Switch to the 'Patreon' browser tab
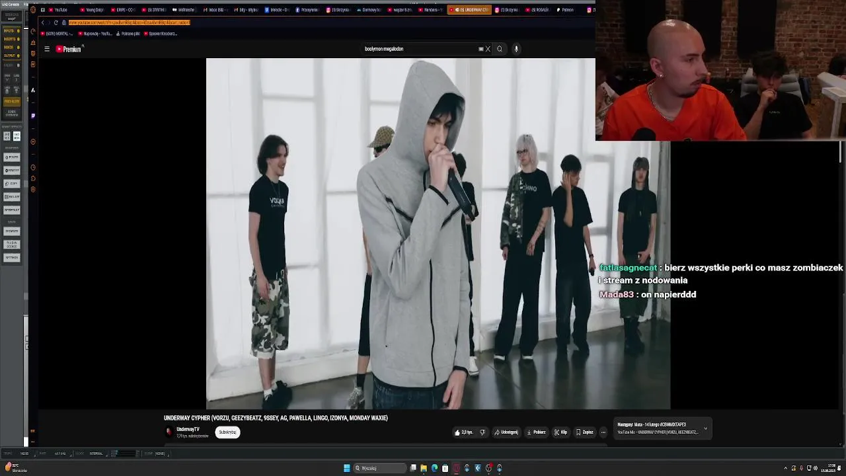Viewport: 846px width, 476px height. (566, 10)
